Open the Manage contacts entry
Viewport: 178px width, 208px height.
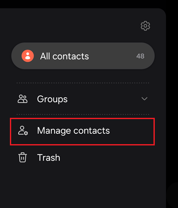[83, 132]
